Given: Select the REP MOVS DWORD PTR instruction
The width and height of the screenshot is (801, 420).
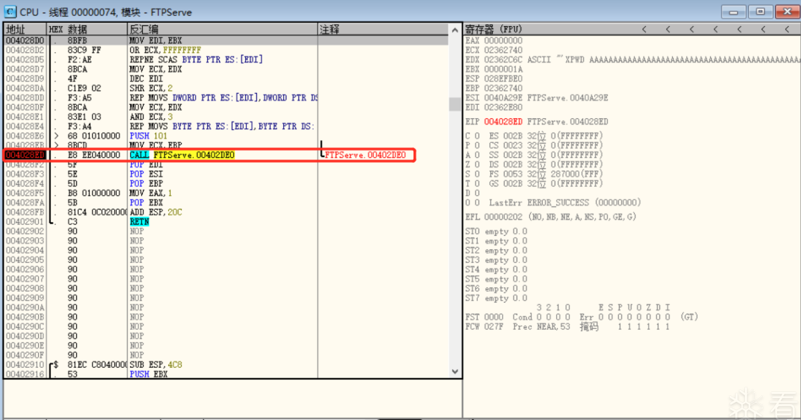Looking at the screenshot, I should pos(223,97).
